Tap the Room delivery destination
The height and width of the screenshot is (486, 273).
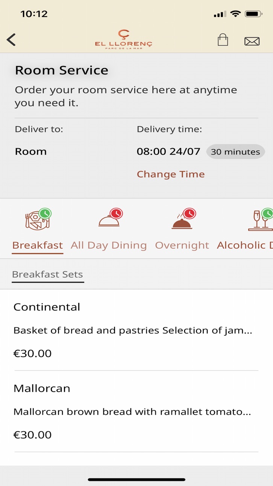tap(31, 151)
